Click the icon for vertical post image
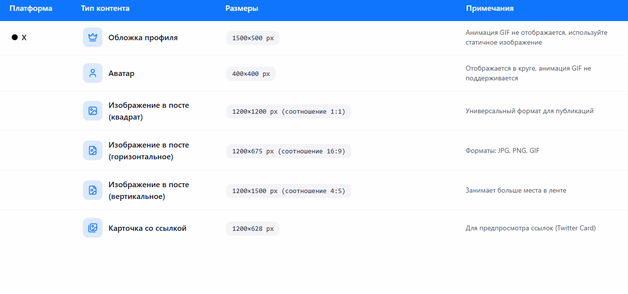 [93, 190]
